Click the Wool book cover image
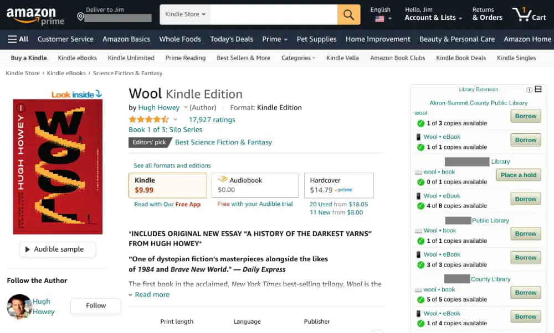Viewport: 554px width, 333px height. tap(58, 166)
